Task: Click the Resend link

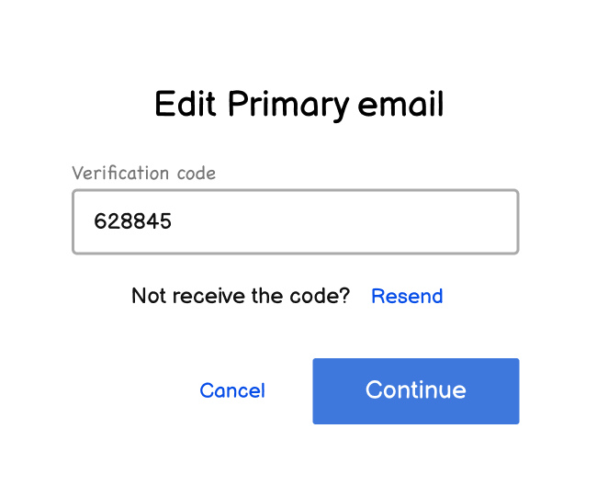Action: (x=407, y=296)
